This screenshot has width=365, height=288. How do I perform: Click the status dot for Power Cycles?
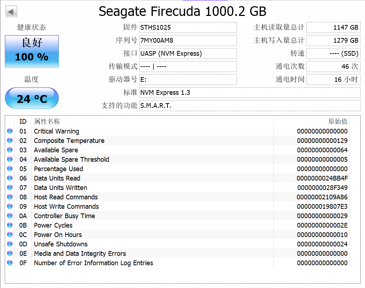10,225
